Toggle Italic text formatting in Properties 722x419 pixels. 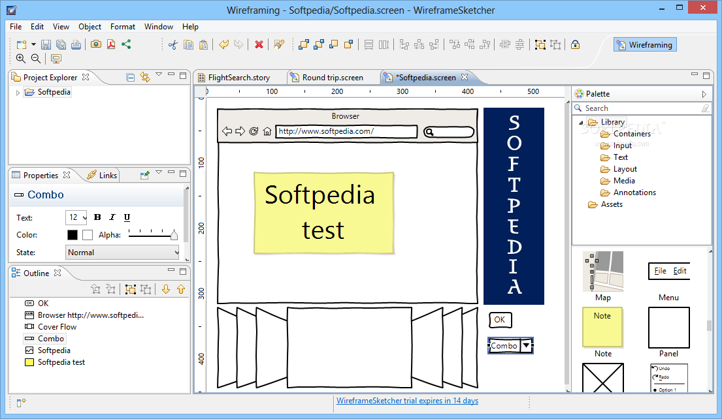(x=112, y=217)
